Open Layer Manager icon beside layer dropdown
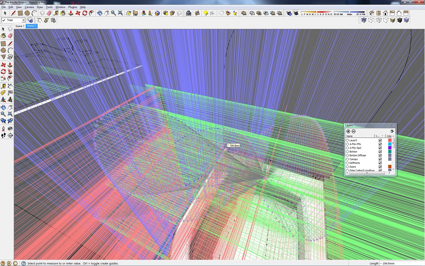Screen dimensions: 425x266 30,20
